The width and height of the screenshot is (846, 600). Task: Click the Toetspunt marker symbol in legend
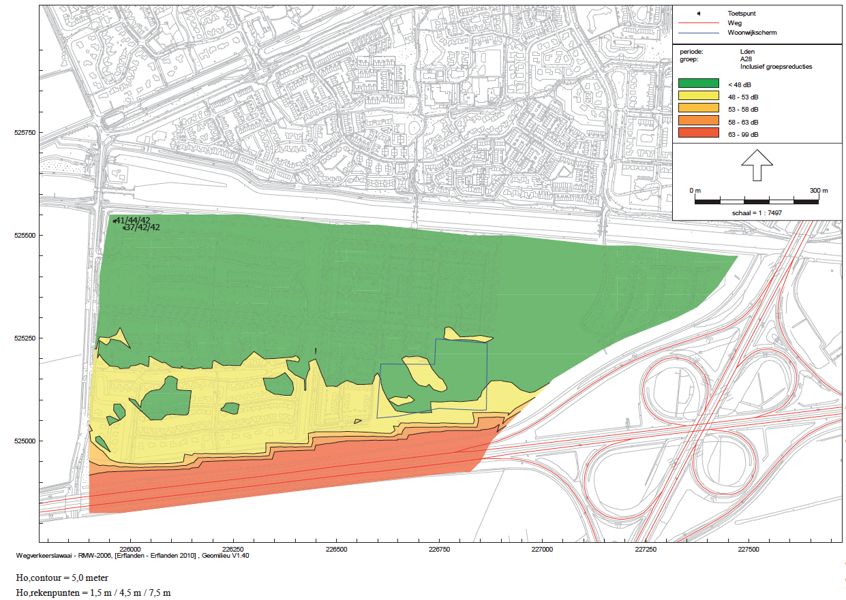699,13
